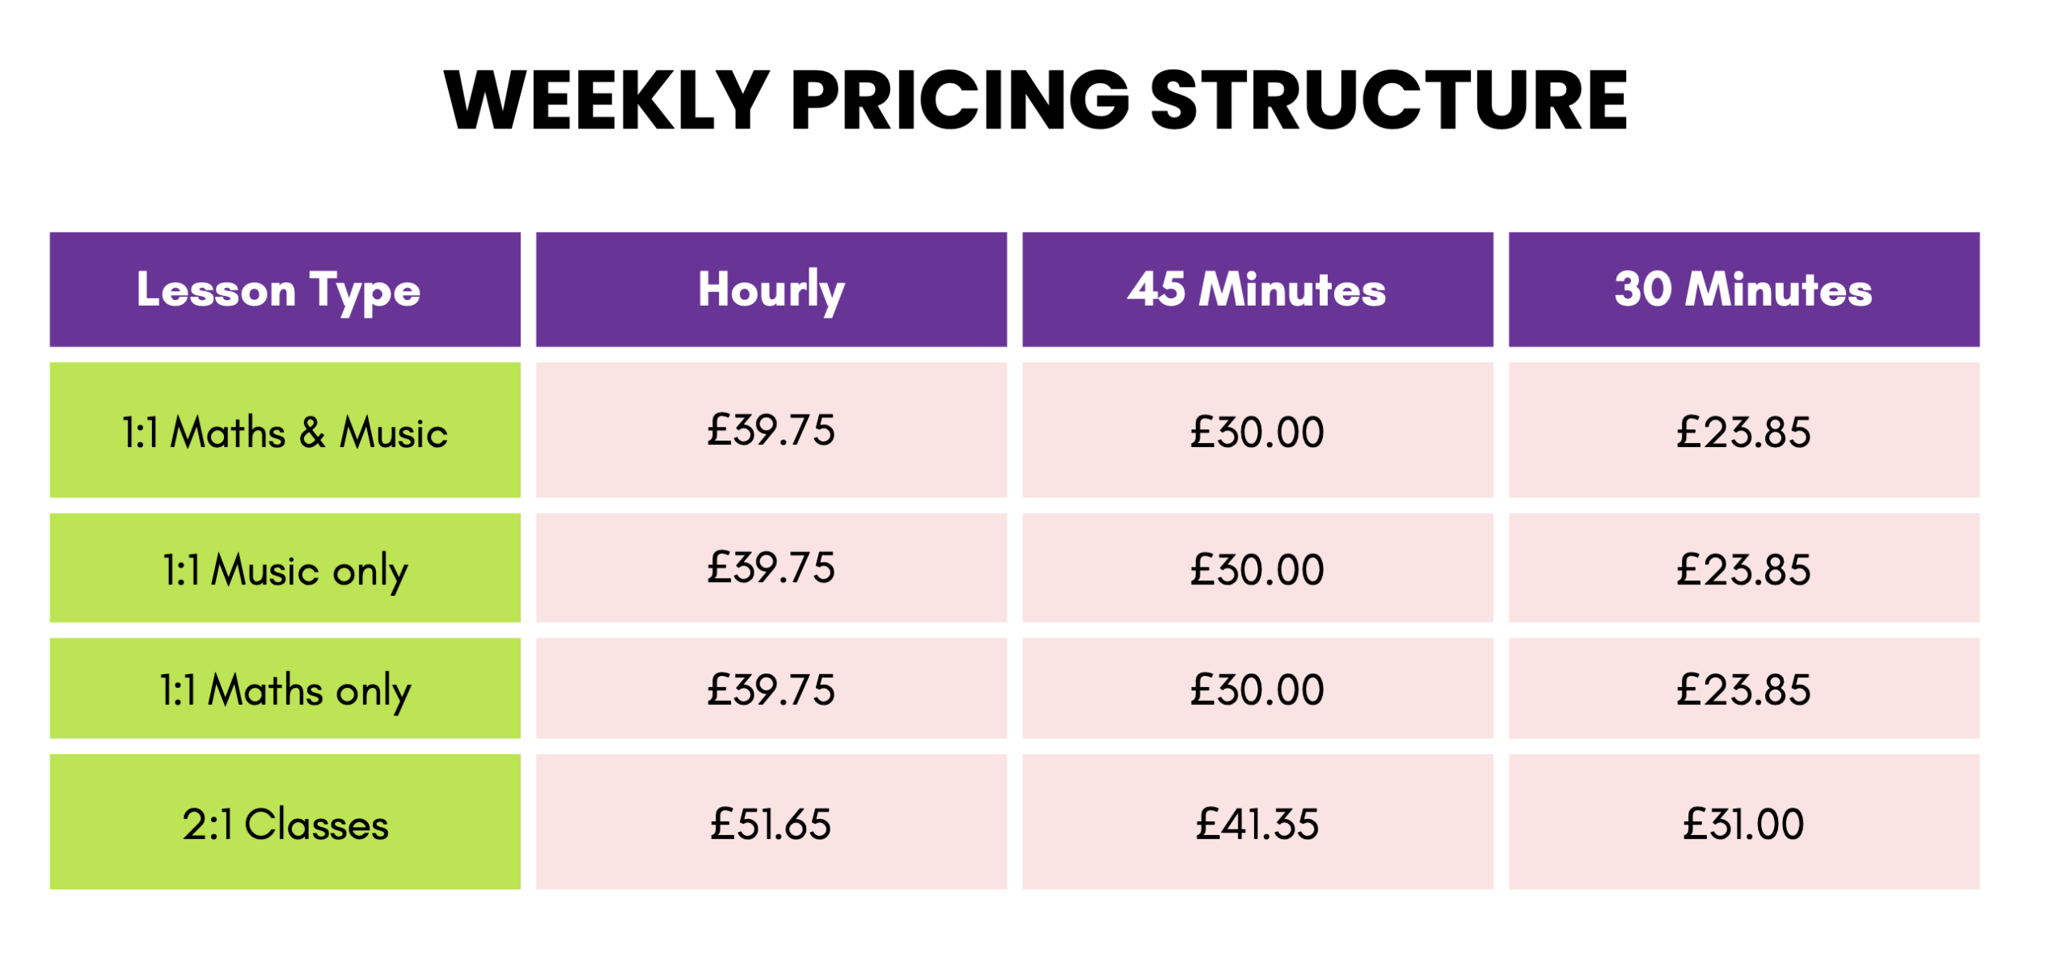Viewport: 2070px width, 979px height.
Task: Click the £51.65 hourly 2:1 Classes price
Action: (771, 823)
